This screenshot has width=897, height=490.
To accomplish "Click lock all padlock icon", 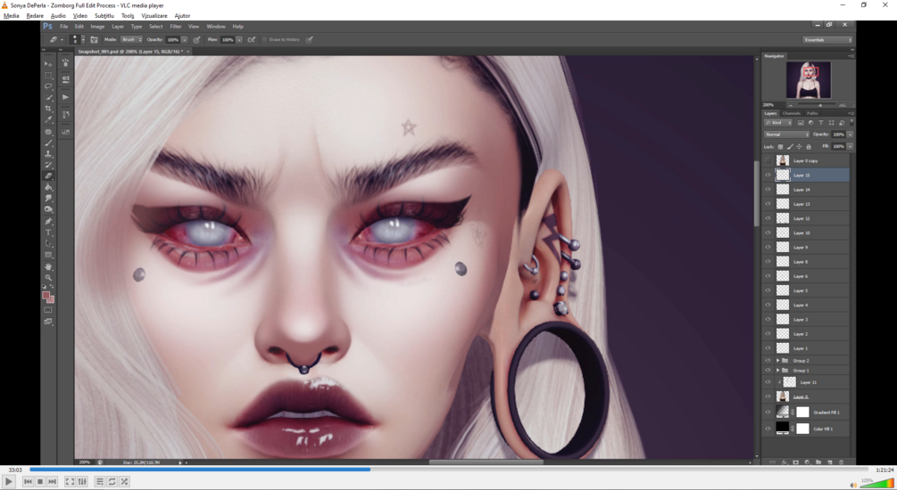I will [x=809, y=147].
